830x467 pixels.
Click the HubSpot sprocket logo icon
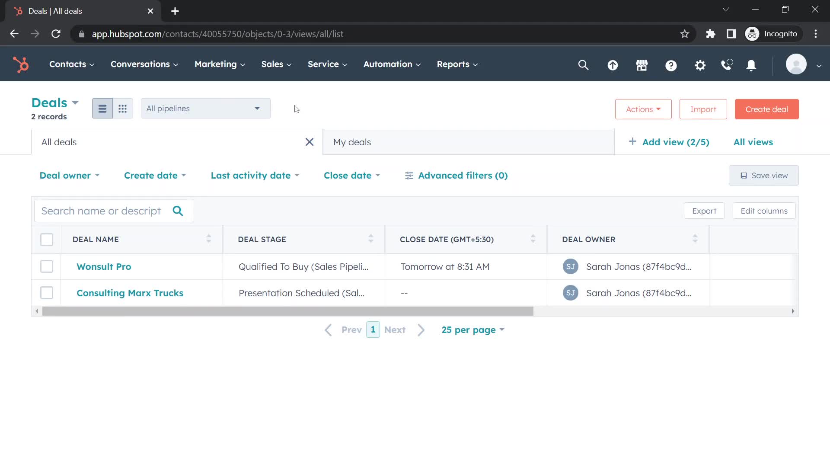[20, 64]
